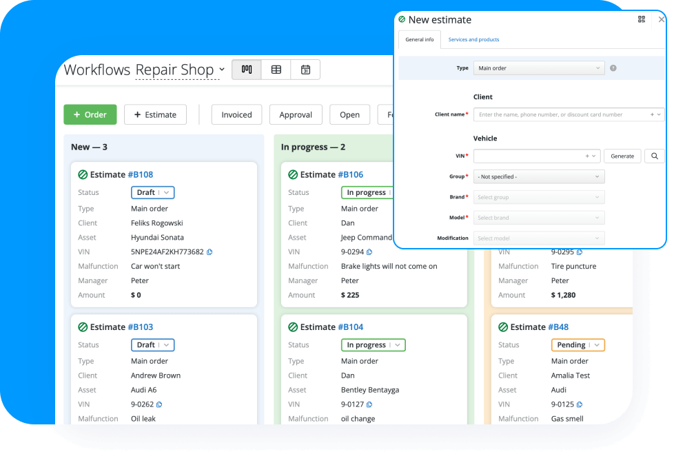Screen dimensions: 674x474
Task: Open the Type Main order dropdown
Action: tap(539, 68)
